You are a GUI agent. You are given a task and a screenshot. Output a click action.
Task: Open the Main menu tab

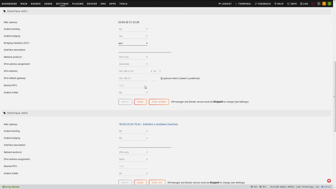pos(24,4)
